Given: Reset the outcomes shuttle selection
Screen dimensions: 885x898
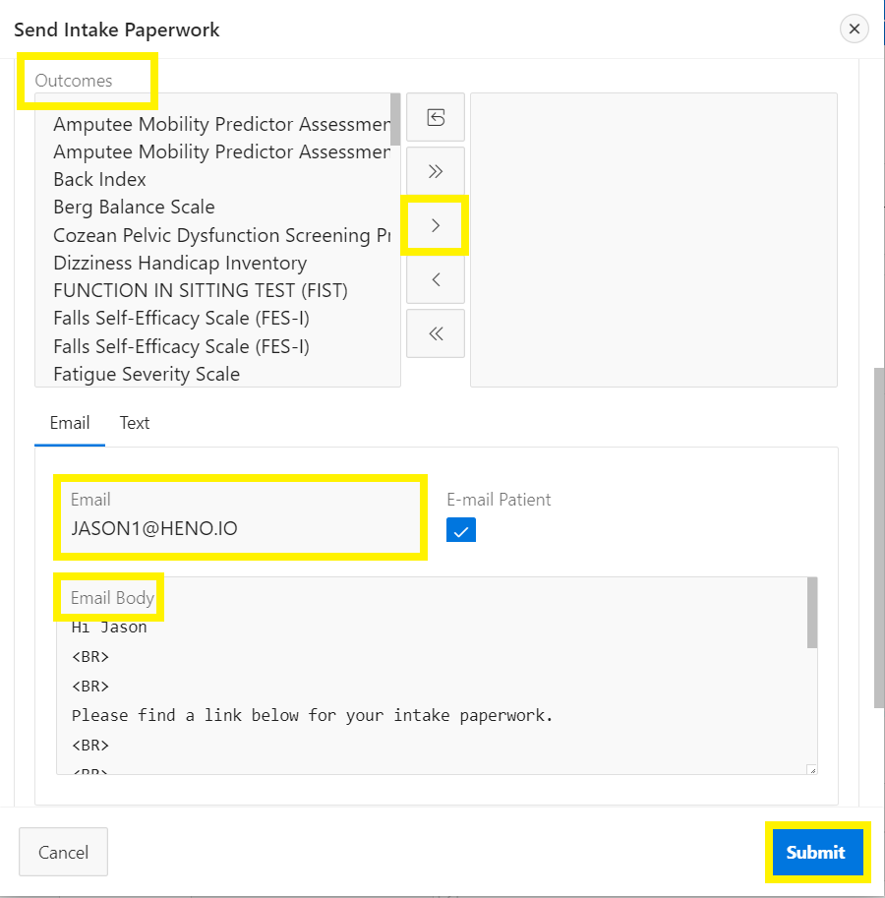Looking at the screenshot, I should [435, 117].
